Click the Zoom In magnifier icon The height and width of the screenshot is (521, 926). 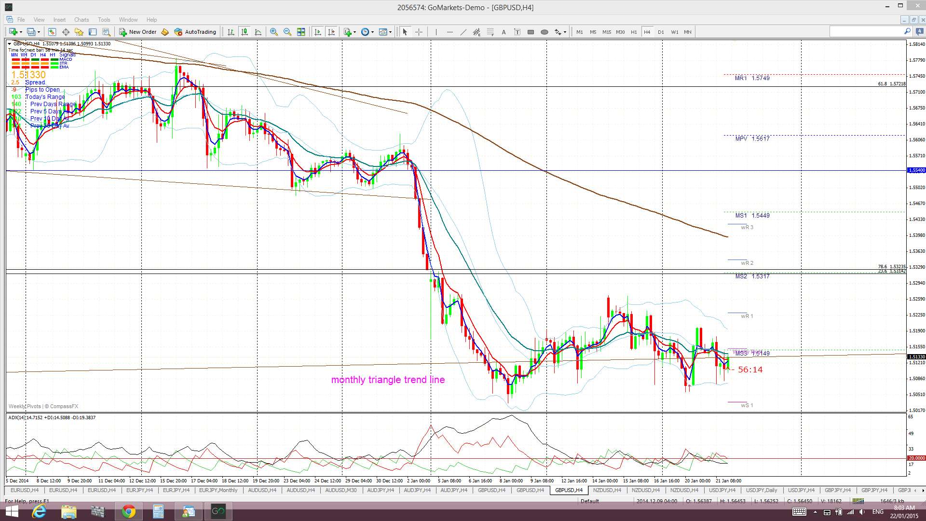[273, 32]
